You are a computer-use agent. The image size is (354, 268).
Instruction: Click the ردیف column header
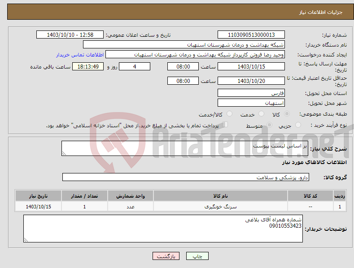pyautogui.click(x=340, y=196)
